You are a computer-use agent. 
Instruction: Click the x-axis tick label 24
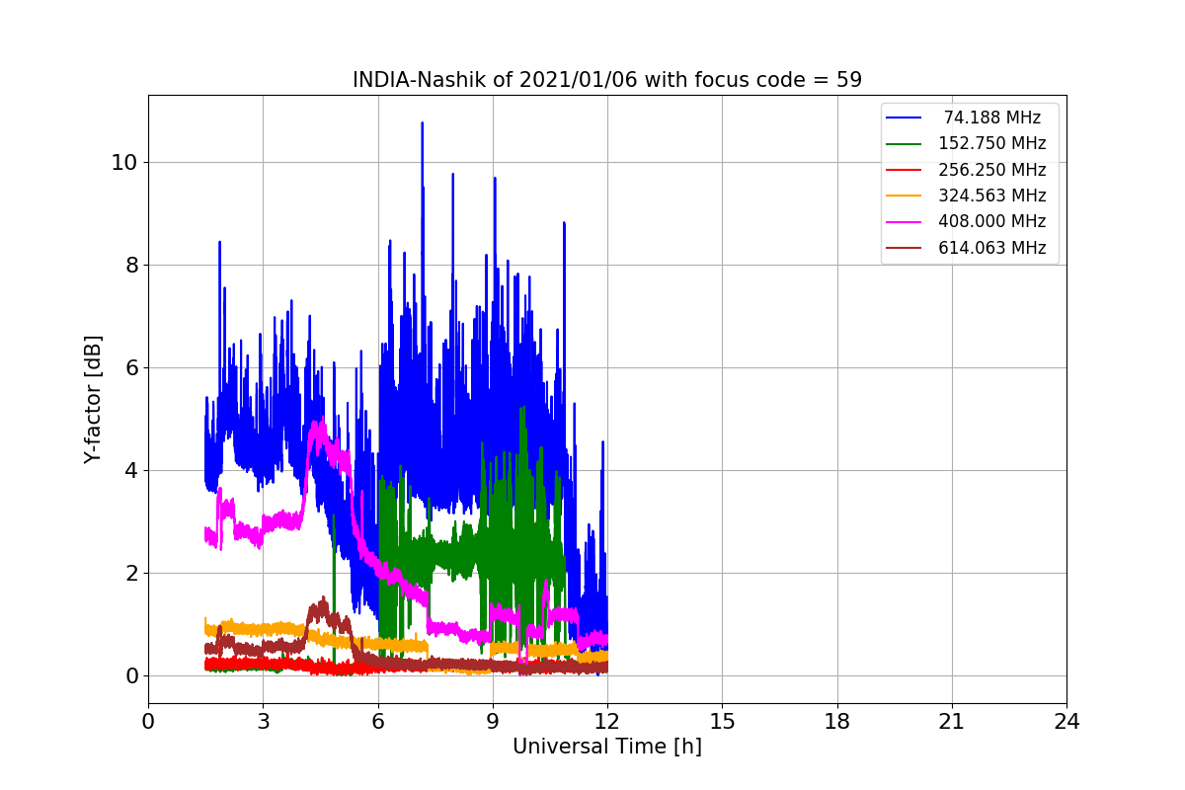pyautogui.click(x=1066, y=722)
